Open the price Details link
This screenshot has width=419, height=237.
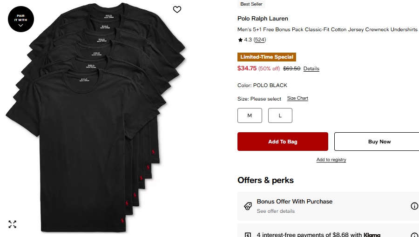click(311, 69)
